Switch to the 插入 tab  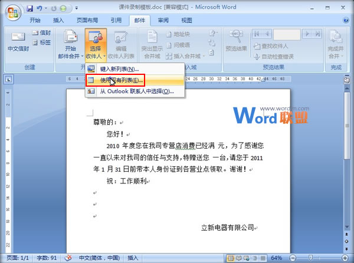click(x=58, y=20)
